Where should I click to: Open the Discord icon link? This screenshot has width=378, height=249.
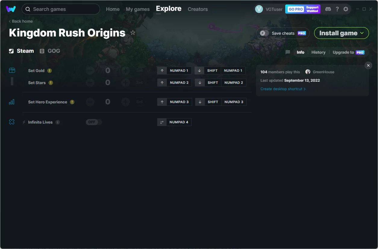point(328,9)
